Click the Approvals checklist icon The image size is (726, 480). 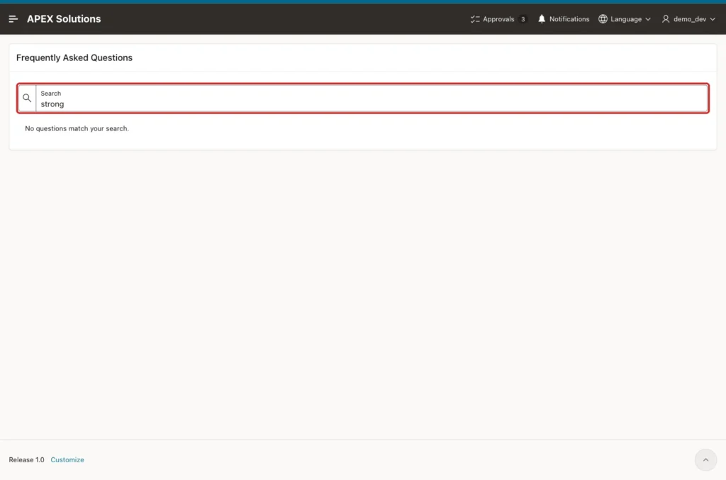tap(475, 19)
